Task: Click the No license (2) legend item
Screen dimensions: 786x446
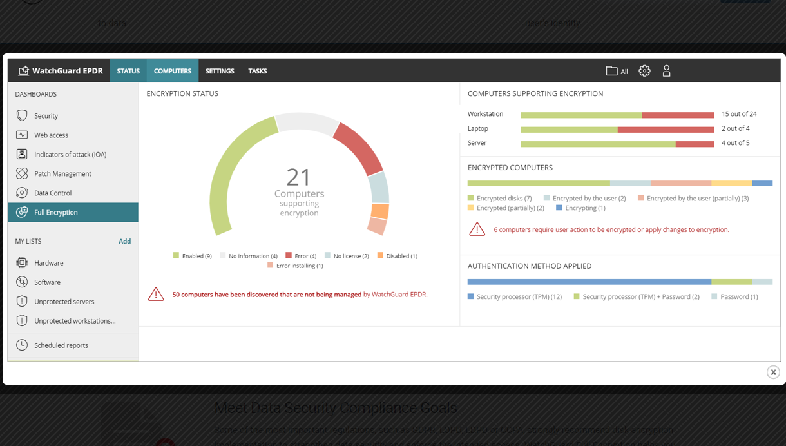Action: tap(347, 256)
